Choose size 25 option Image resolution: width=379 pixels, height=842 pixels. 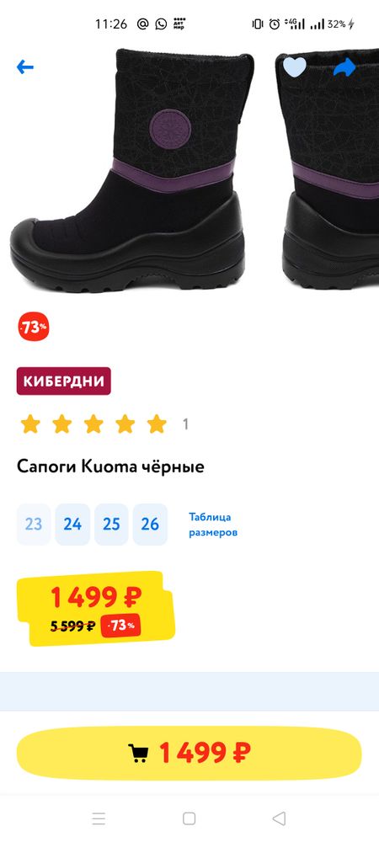(x=111, y=524)
